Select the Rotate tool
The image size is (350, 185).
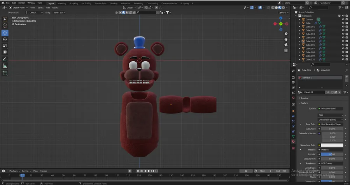(x=5, y=40)
